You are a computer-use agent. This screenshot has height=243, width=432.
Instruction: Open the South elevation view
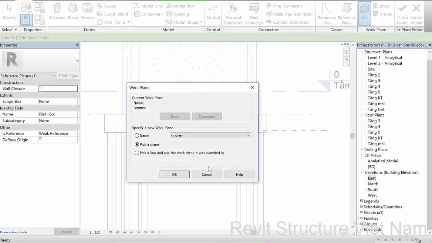click(x=373, y=190)
